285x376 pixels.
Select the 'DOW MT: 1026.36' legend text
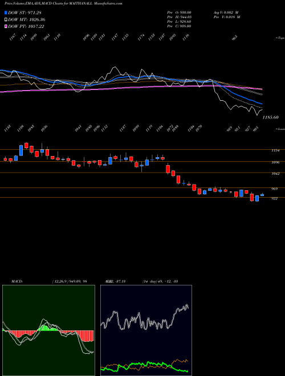[x=27, y=20]
